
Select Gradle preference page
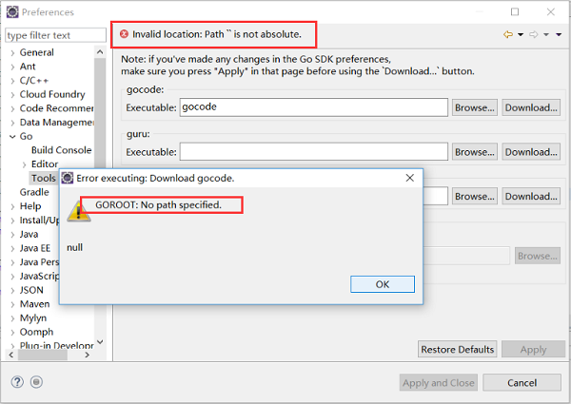tap(34, 192)
